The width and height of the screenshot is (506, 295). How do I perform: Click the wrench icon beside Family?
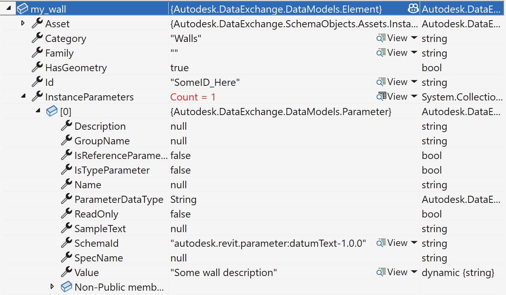[37, 52]
